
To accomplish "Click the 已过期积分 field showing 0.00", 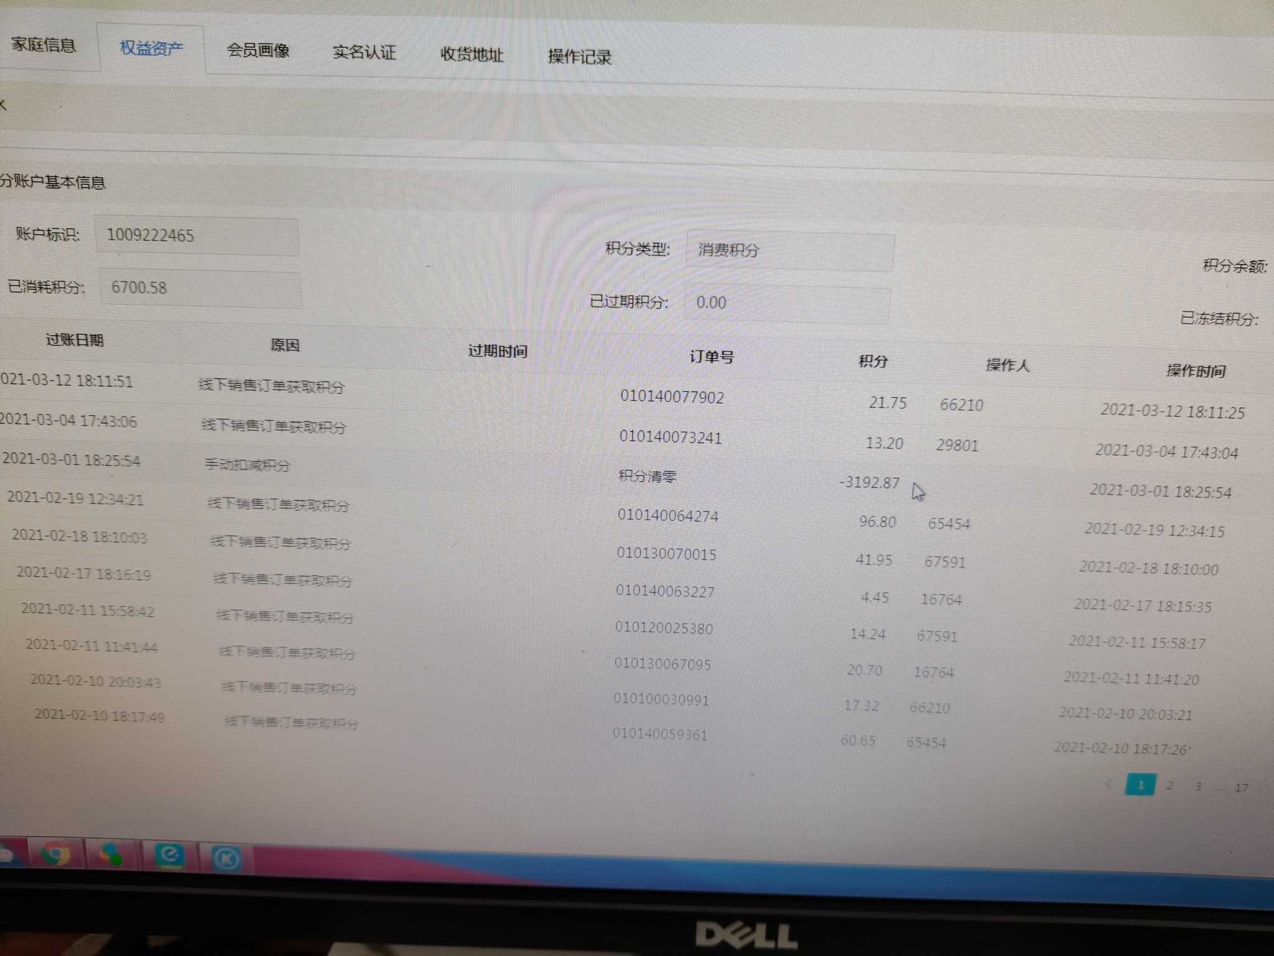I will click(787, 304).
